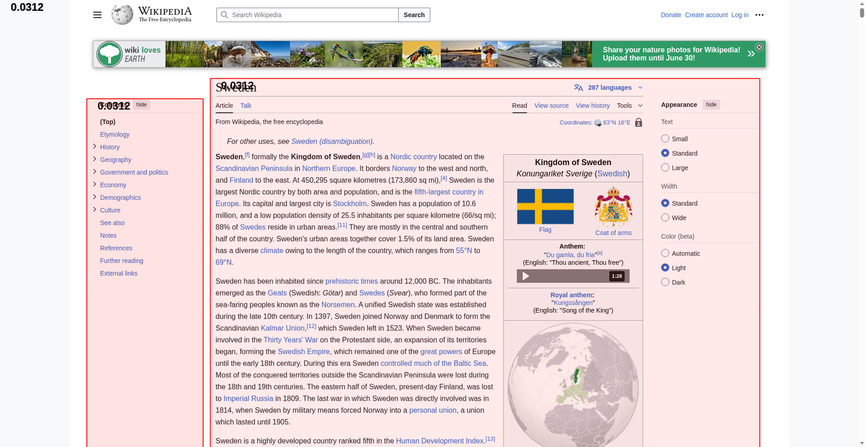865x447 pixels.
Task: Select Automatic color mode
Action: tap(665, 253)
